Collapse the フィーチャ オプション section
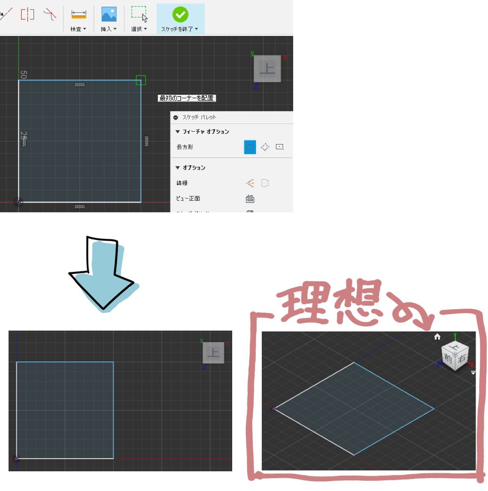The height and width of the screenshot is (491, 488). point(178,132)
